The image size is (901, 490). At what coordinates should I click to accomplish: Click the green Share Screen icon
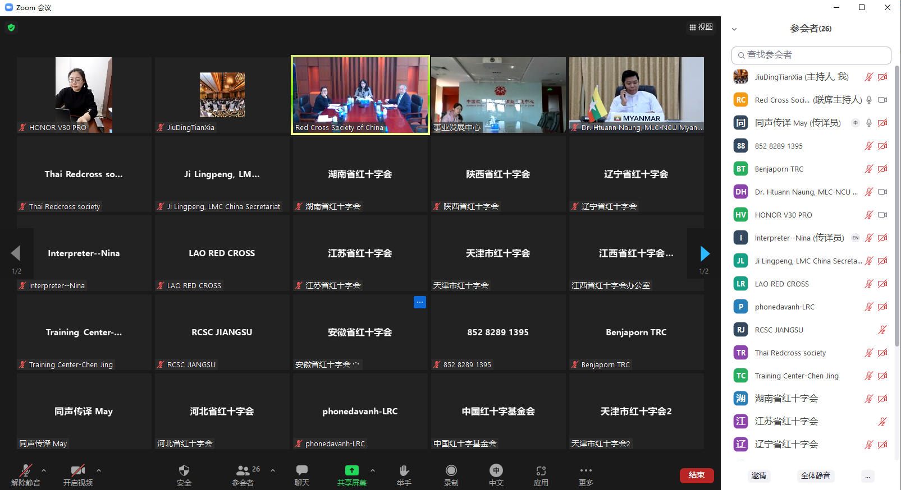(x=351, y=470)
